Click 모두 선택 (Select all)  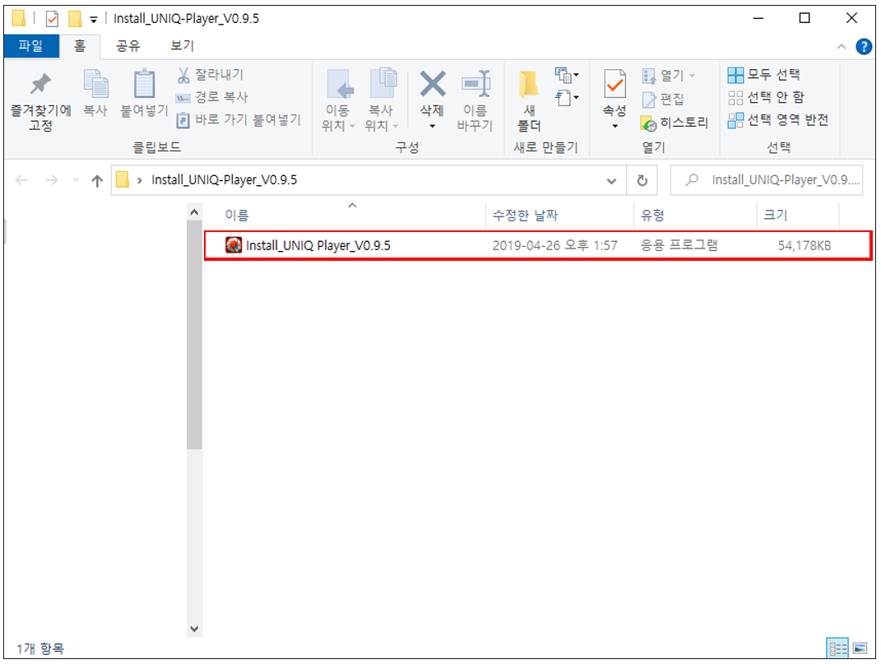763,74
